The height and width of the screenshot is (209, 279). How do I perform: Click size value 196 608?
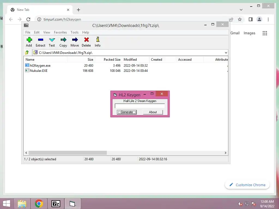click(88, 70)
